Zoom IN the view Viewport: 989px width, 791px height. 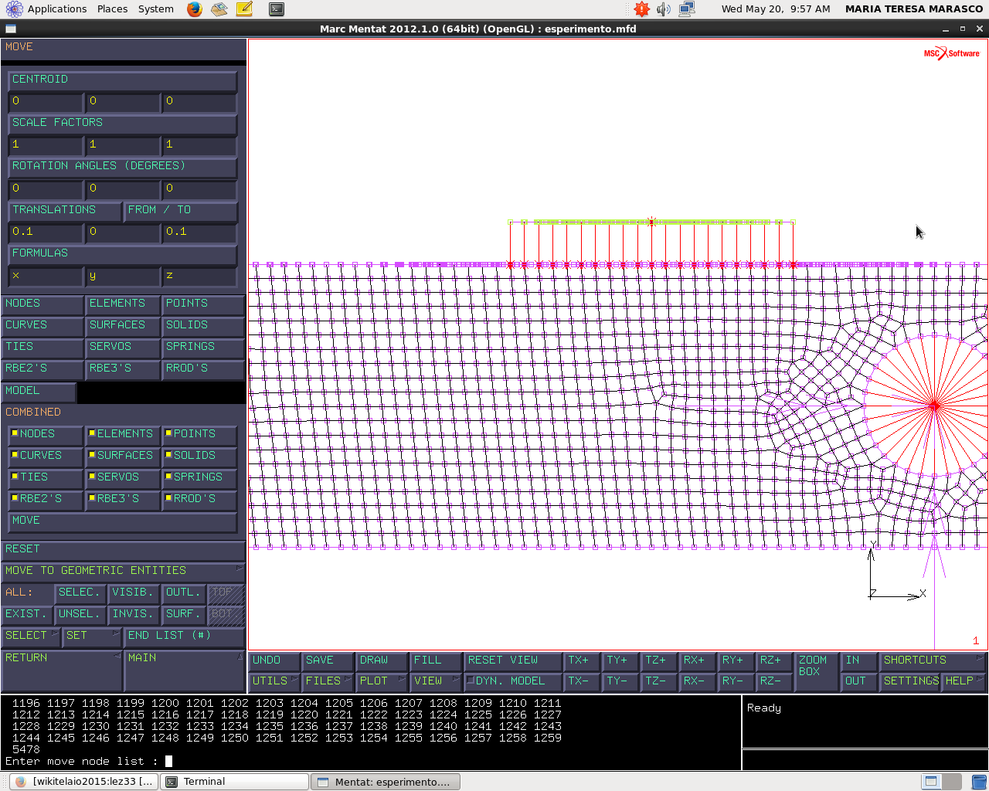(859, 660)
